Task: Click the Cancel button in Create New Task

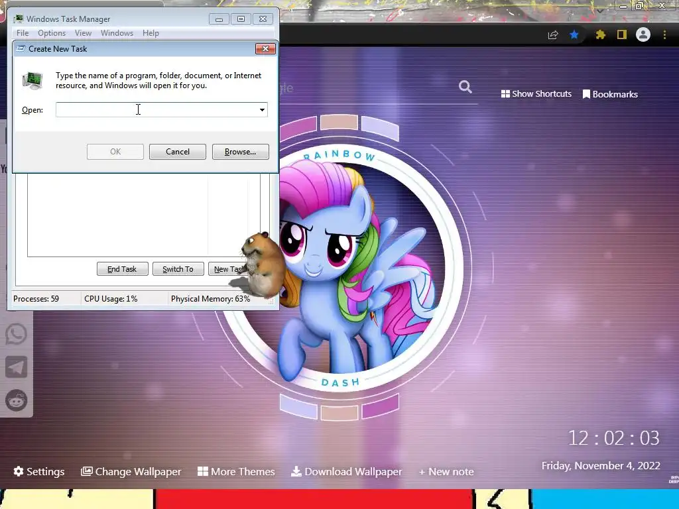Action: pos(178,152)
